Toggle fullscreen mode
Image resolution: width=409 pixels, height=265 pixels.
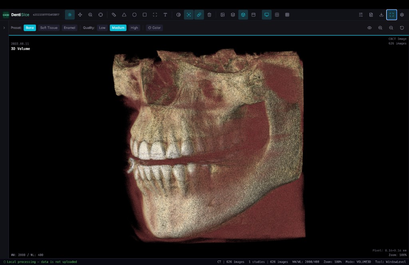pyautogui.click(x=391, y=14)
